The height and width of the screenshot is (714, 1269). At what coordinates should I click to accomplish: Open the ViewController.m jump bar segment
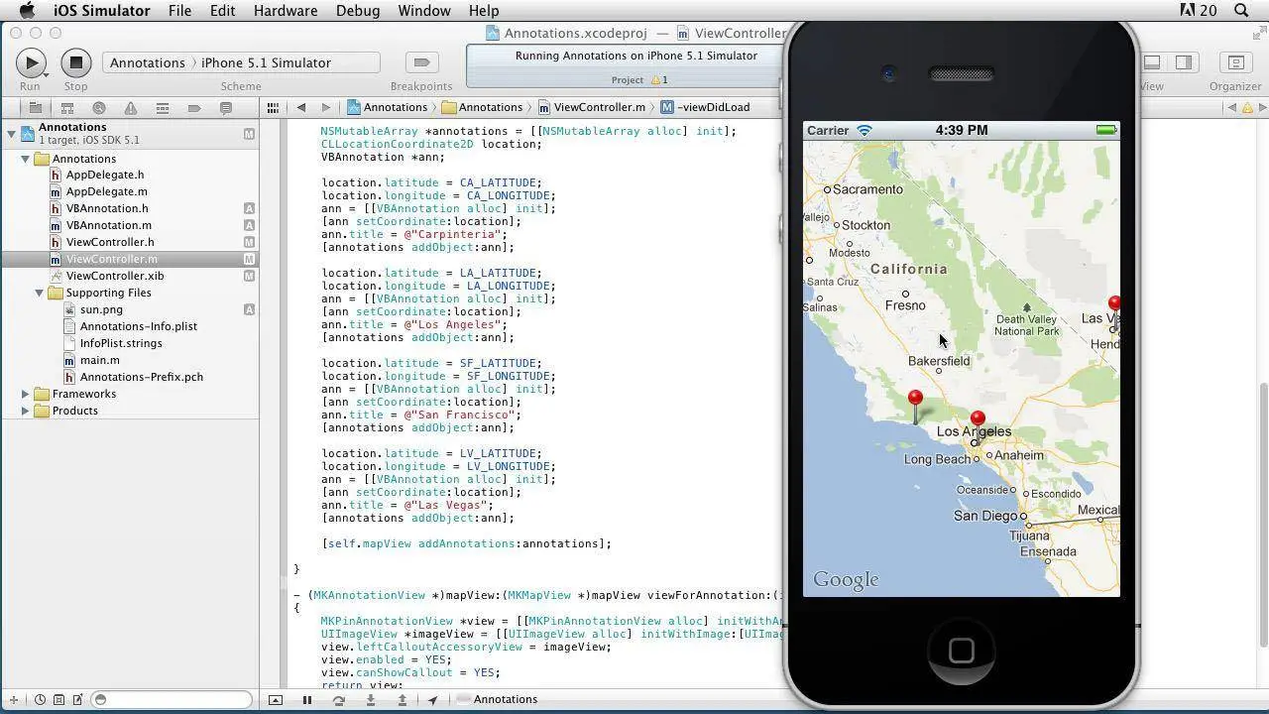(x=592, y=107)
